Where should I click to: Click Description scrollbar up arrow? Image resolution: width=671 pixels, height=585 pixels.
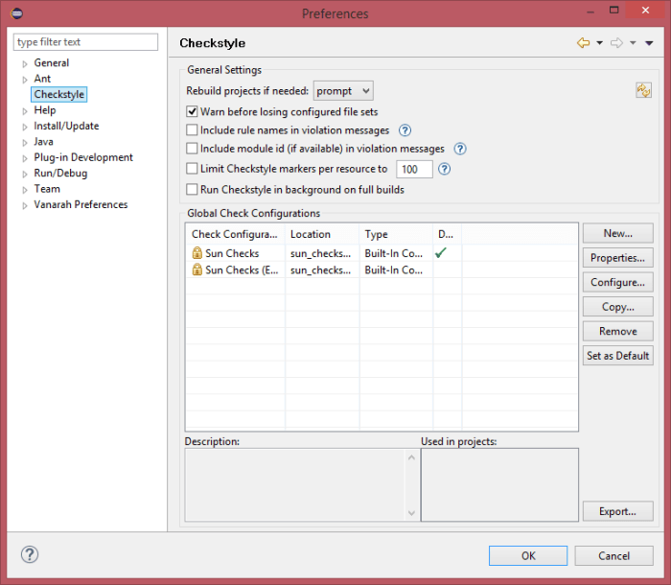pyautogui.click(x=411, y=457)
